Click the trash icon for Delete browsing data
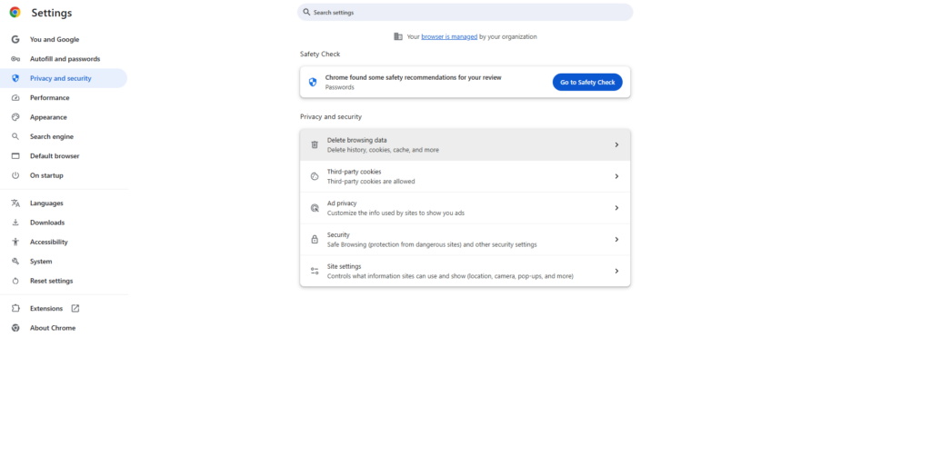Viewport: 931px width, 456px height. (315, 144)
